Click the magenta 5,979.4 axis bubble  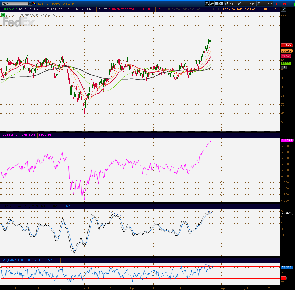pyautogui.click(x=287, y=140)
